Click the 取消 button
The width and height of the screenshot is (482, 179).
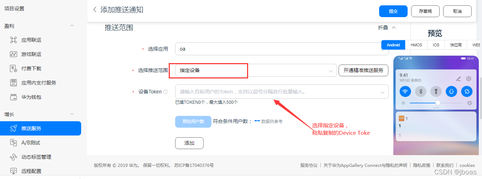[x=457, y=11]
